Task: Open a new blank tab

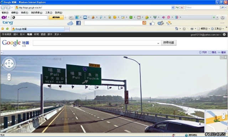Action: [x=67, y=29]
